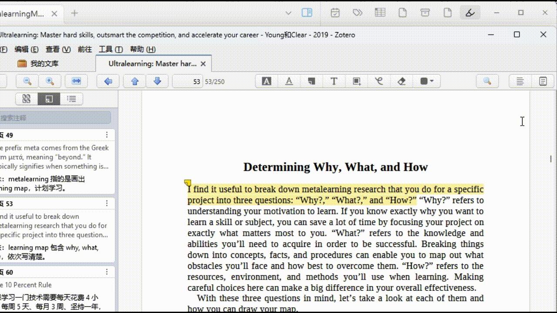Switch sidebar to annotations view
Image resolution: width=557 pixels, height=313 pixels.
pyautogui.click(x=49, y=99)
